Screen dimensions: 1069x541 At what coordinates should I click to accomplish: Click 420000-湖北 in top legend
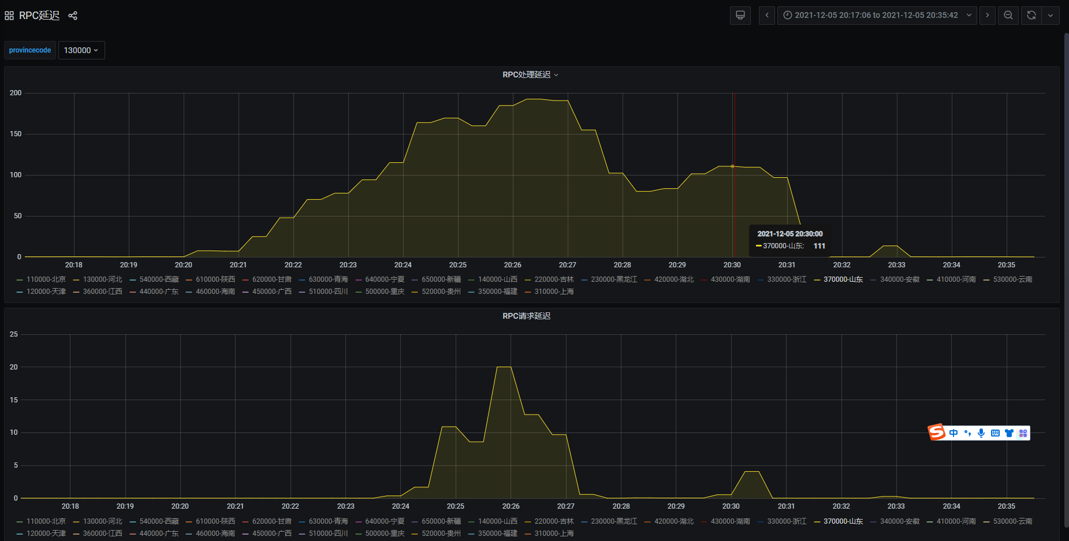(674, 279)
